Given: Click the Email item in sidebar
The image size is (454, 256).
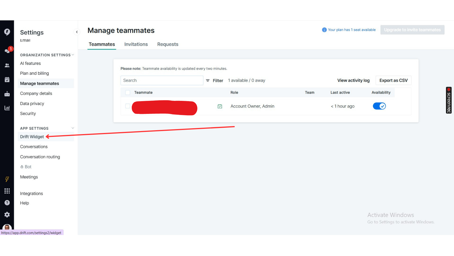Looking at the screenshot, I should (x=25, y=40).
